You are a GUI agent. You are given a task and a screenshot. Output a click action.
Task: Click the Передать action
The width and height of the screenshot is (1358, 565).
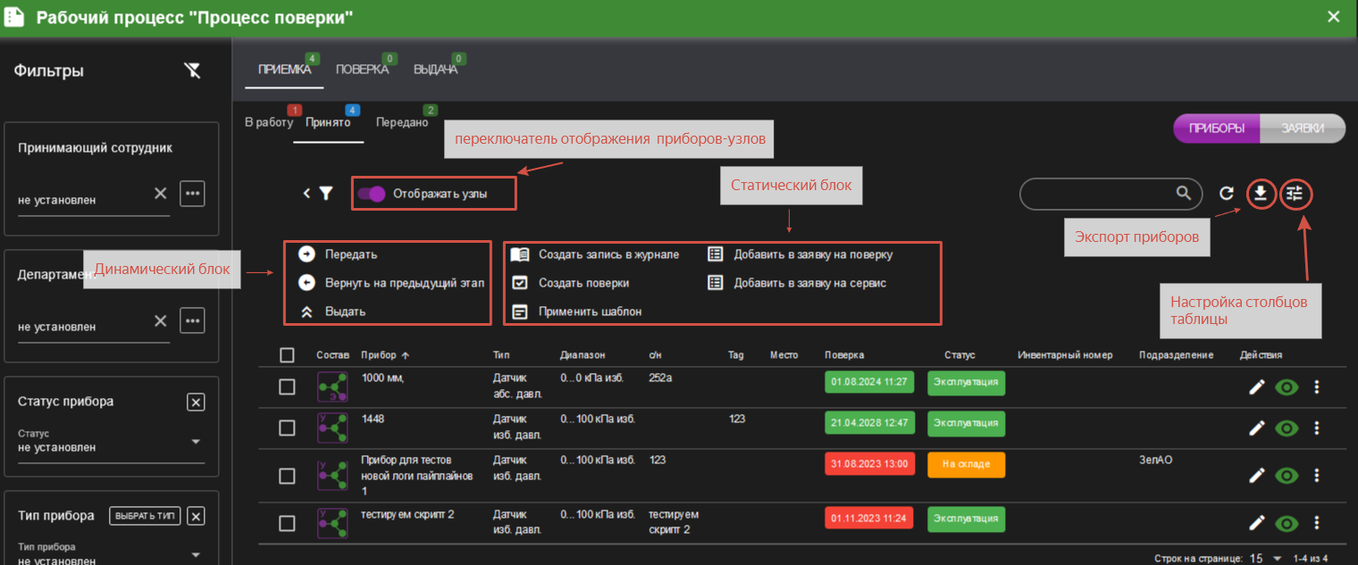coord(339,254)
